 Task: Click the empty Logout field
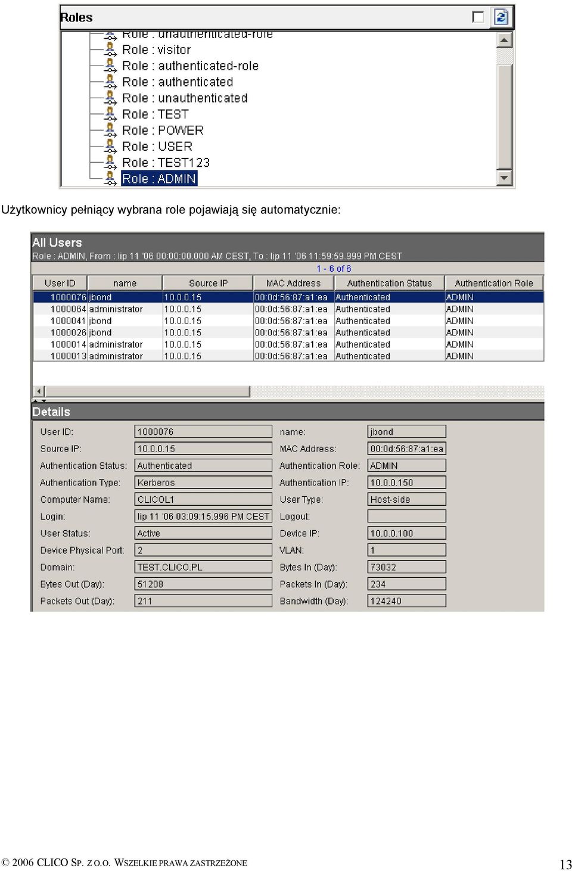click(406, 517)
